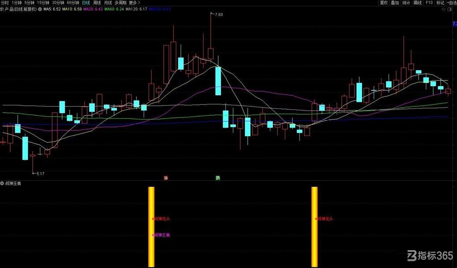Select the 60分钟 timeframe tab
457x268 pixels.
click(x=73, y=3)
